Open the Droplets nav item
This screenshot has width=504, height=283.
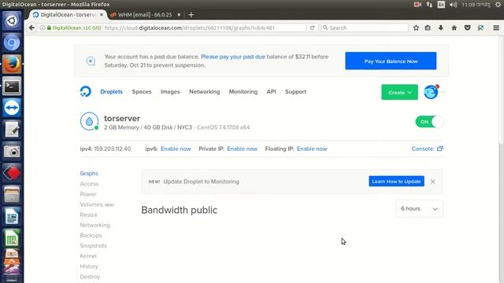tap(111, 92)
